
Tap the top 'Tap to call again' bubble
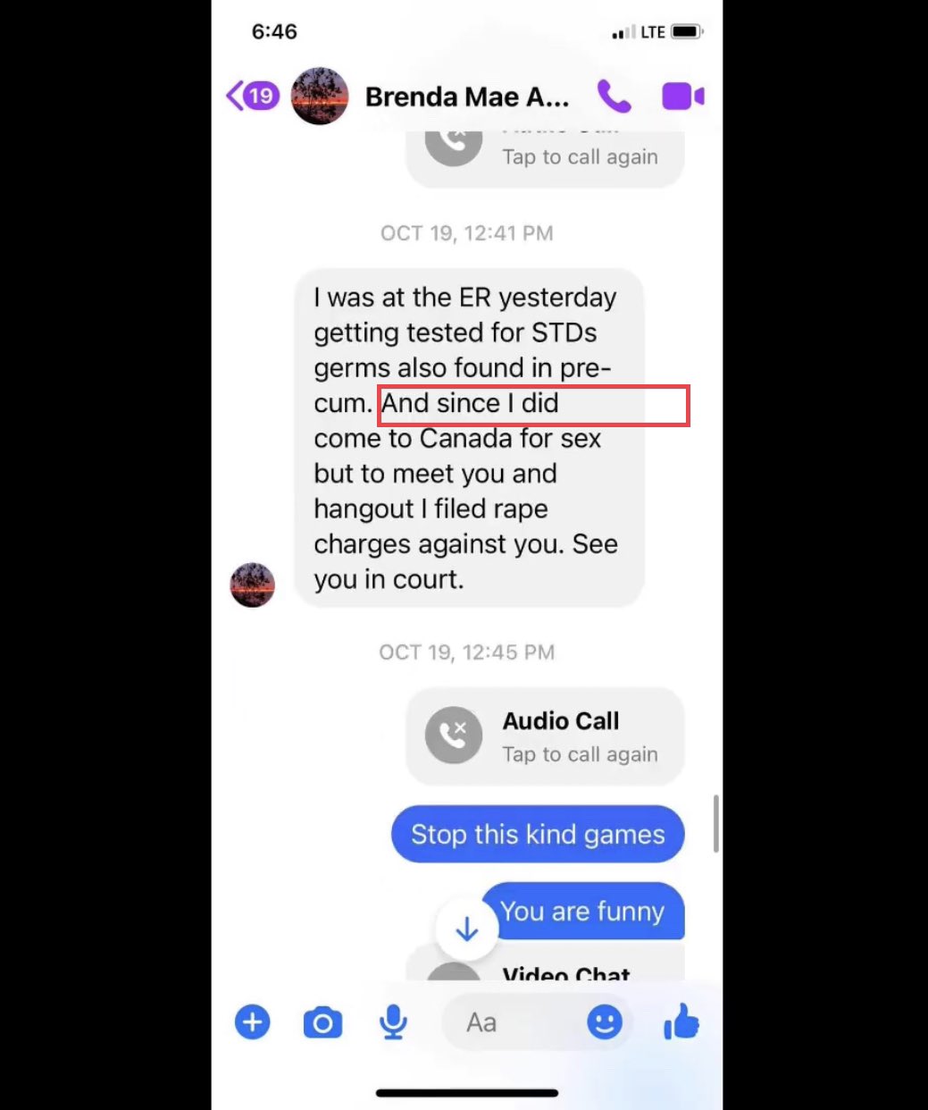coord(545,157)
